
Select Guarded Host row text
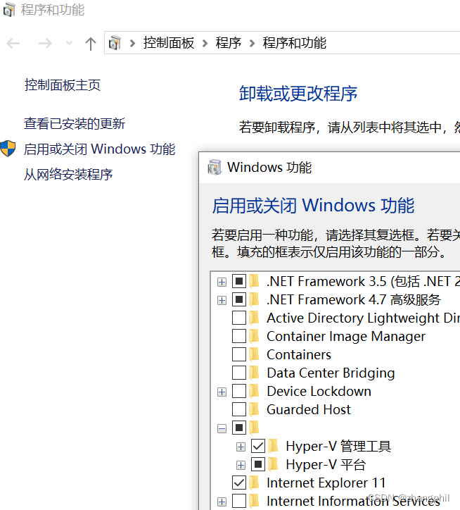[309, 409]
